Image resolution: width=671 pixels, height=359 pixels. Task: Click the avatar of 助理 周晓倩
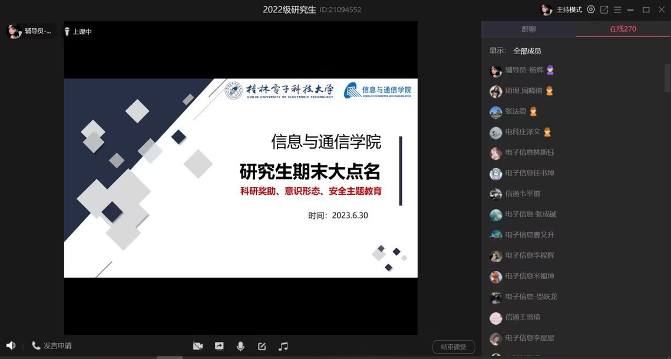(x=495, y=91)
